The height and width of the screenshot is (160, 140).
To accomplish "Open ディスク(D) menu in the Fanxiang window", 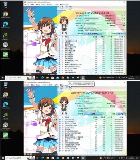I will (x=49, y=5).
